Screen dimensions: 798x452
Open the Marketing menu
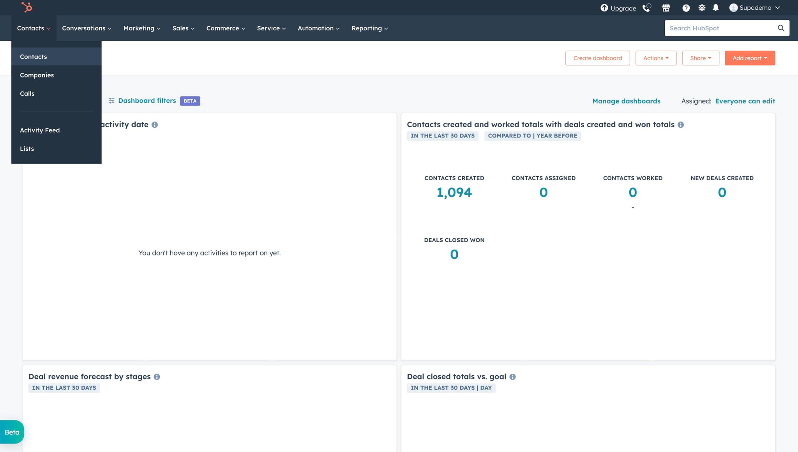pos(141,28)
